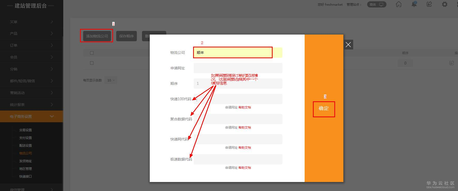Go to the home page icon
The width and height of the screenshot is (458, 191).
(399, 4)
